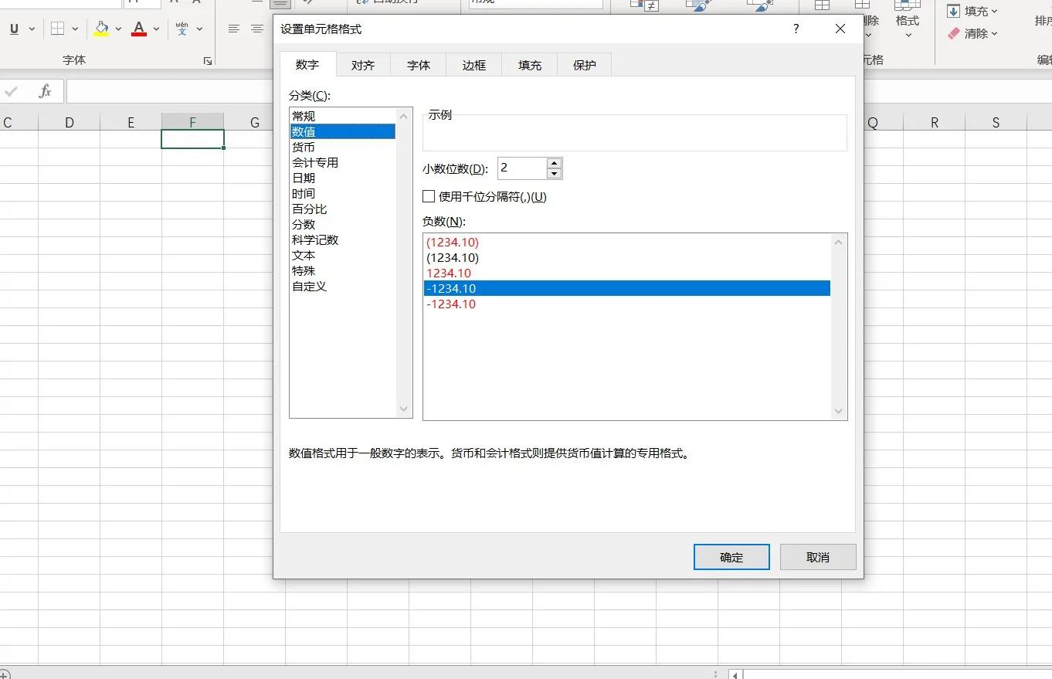This screenshot has height=679, width=1052.
Task: Choose 会计专用 in the category list
Action: click(x=343, y=163)
